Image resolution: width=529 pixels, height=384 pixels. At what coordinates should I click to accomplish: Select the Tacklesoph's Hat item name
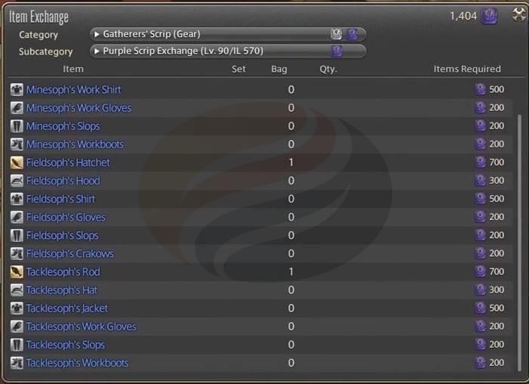click(61, 290)
